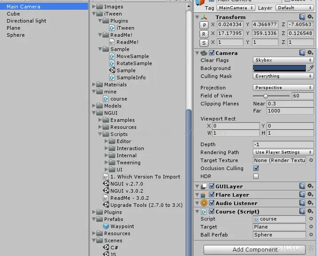The height and width of the screenshot is (256, 318).
Task: Select the C# scene icon under Scenes
Action: pos(106,247)
